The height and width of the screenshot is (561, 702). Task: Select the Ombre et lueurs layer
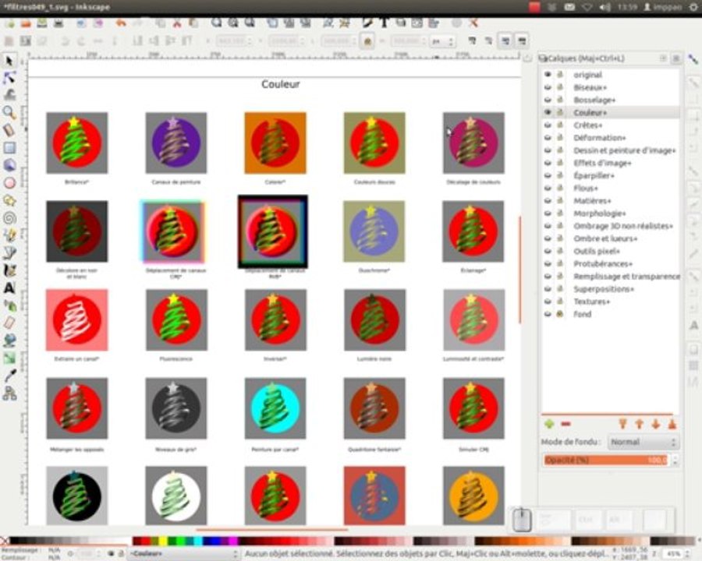[605, 238]
